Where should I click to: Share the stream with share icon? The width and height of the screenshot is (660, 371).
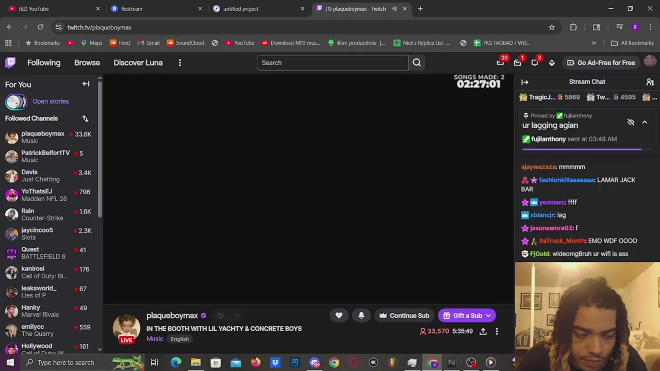click(x=483, y=331)
